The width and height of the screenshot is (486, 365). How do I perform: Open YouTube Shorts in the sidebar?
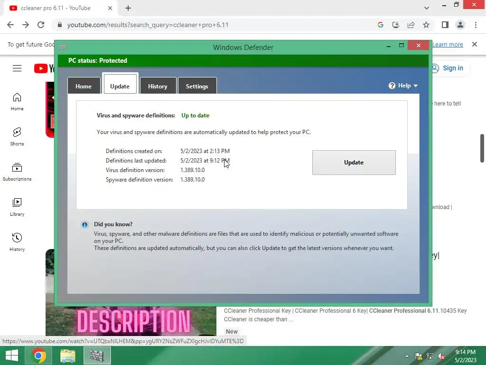(17, 137)
